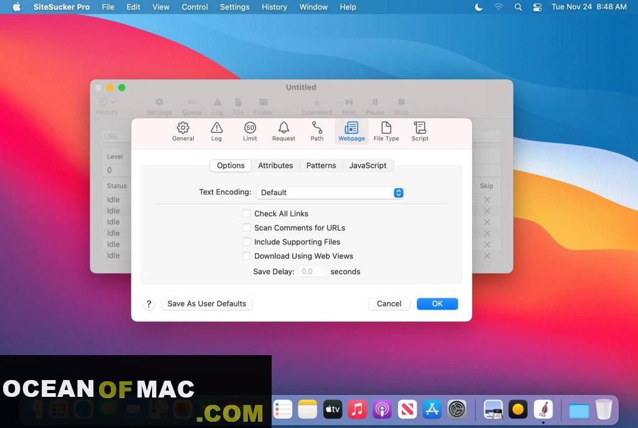Switch to the Options tab
Screen dimensions: 638x428
click(231, 166)
